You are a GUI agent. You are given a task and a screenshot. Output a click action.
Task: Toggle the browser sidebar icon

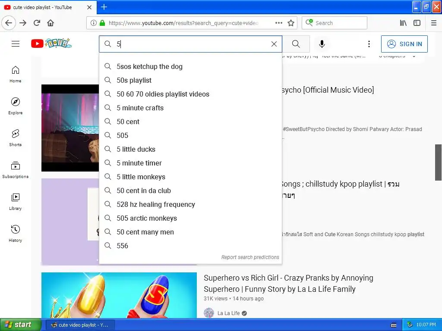[x=417, y=23]
